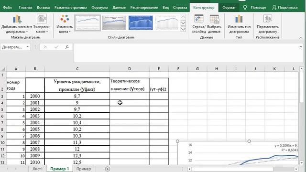The image size is (306, 172).
Task: Click the confirm checkmark in formula bar
Action: click(56, 47)
